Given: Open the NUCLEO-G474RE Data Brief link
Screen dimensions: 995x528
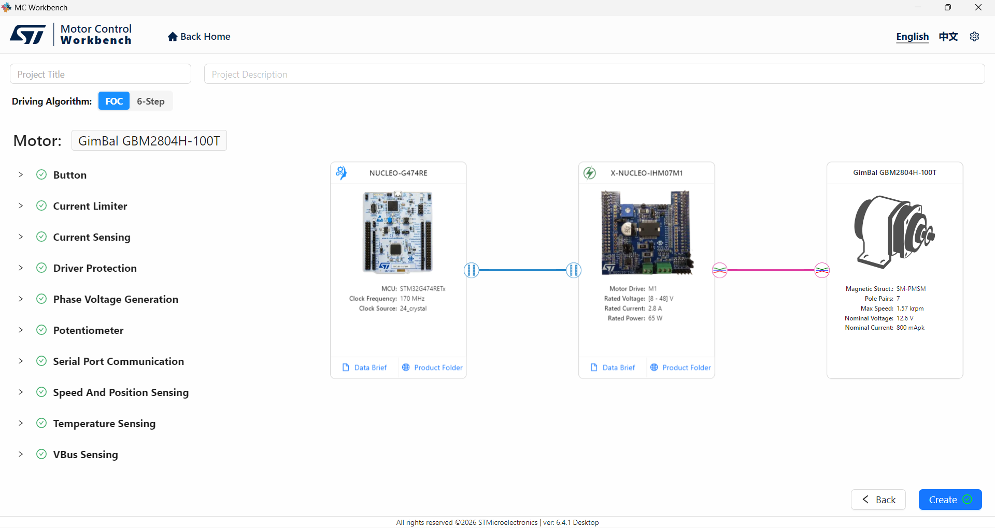Looking at the screenshot, I should tap(364, 368).
